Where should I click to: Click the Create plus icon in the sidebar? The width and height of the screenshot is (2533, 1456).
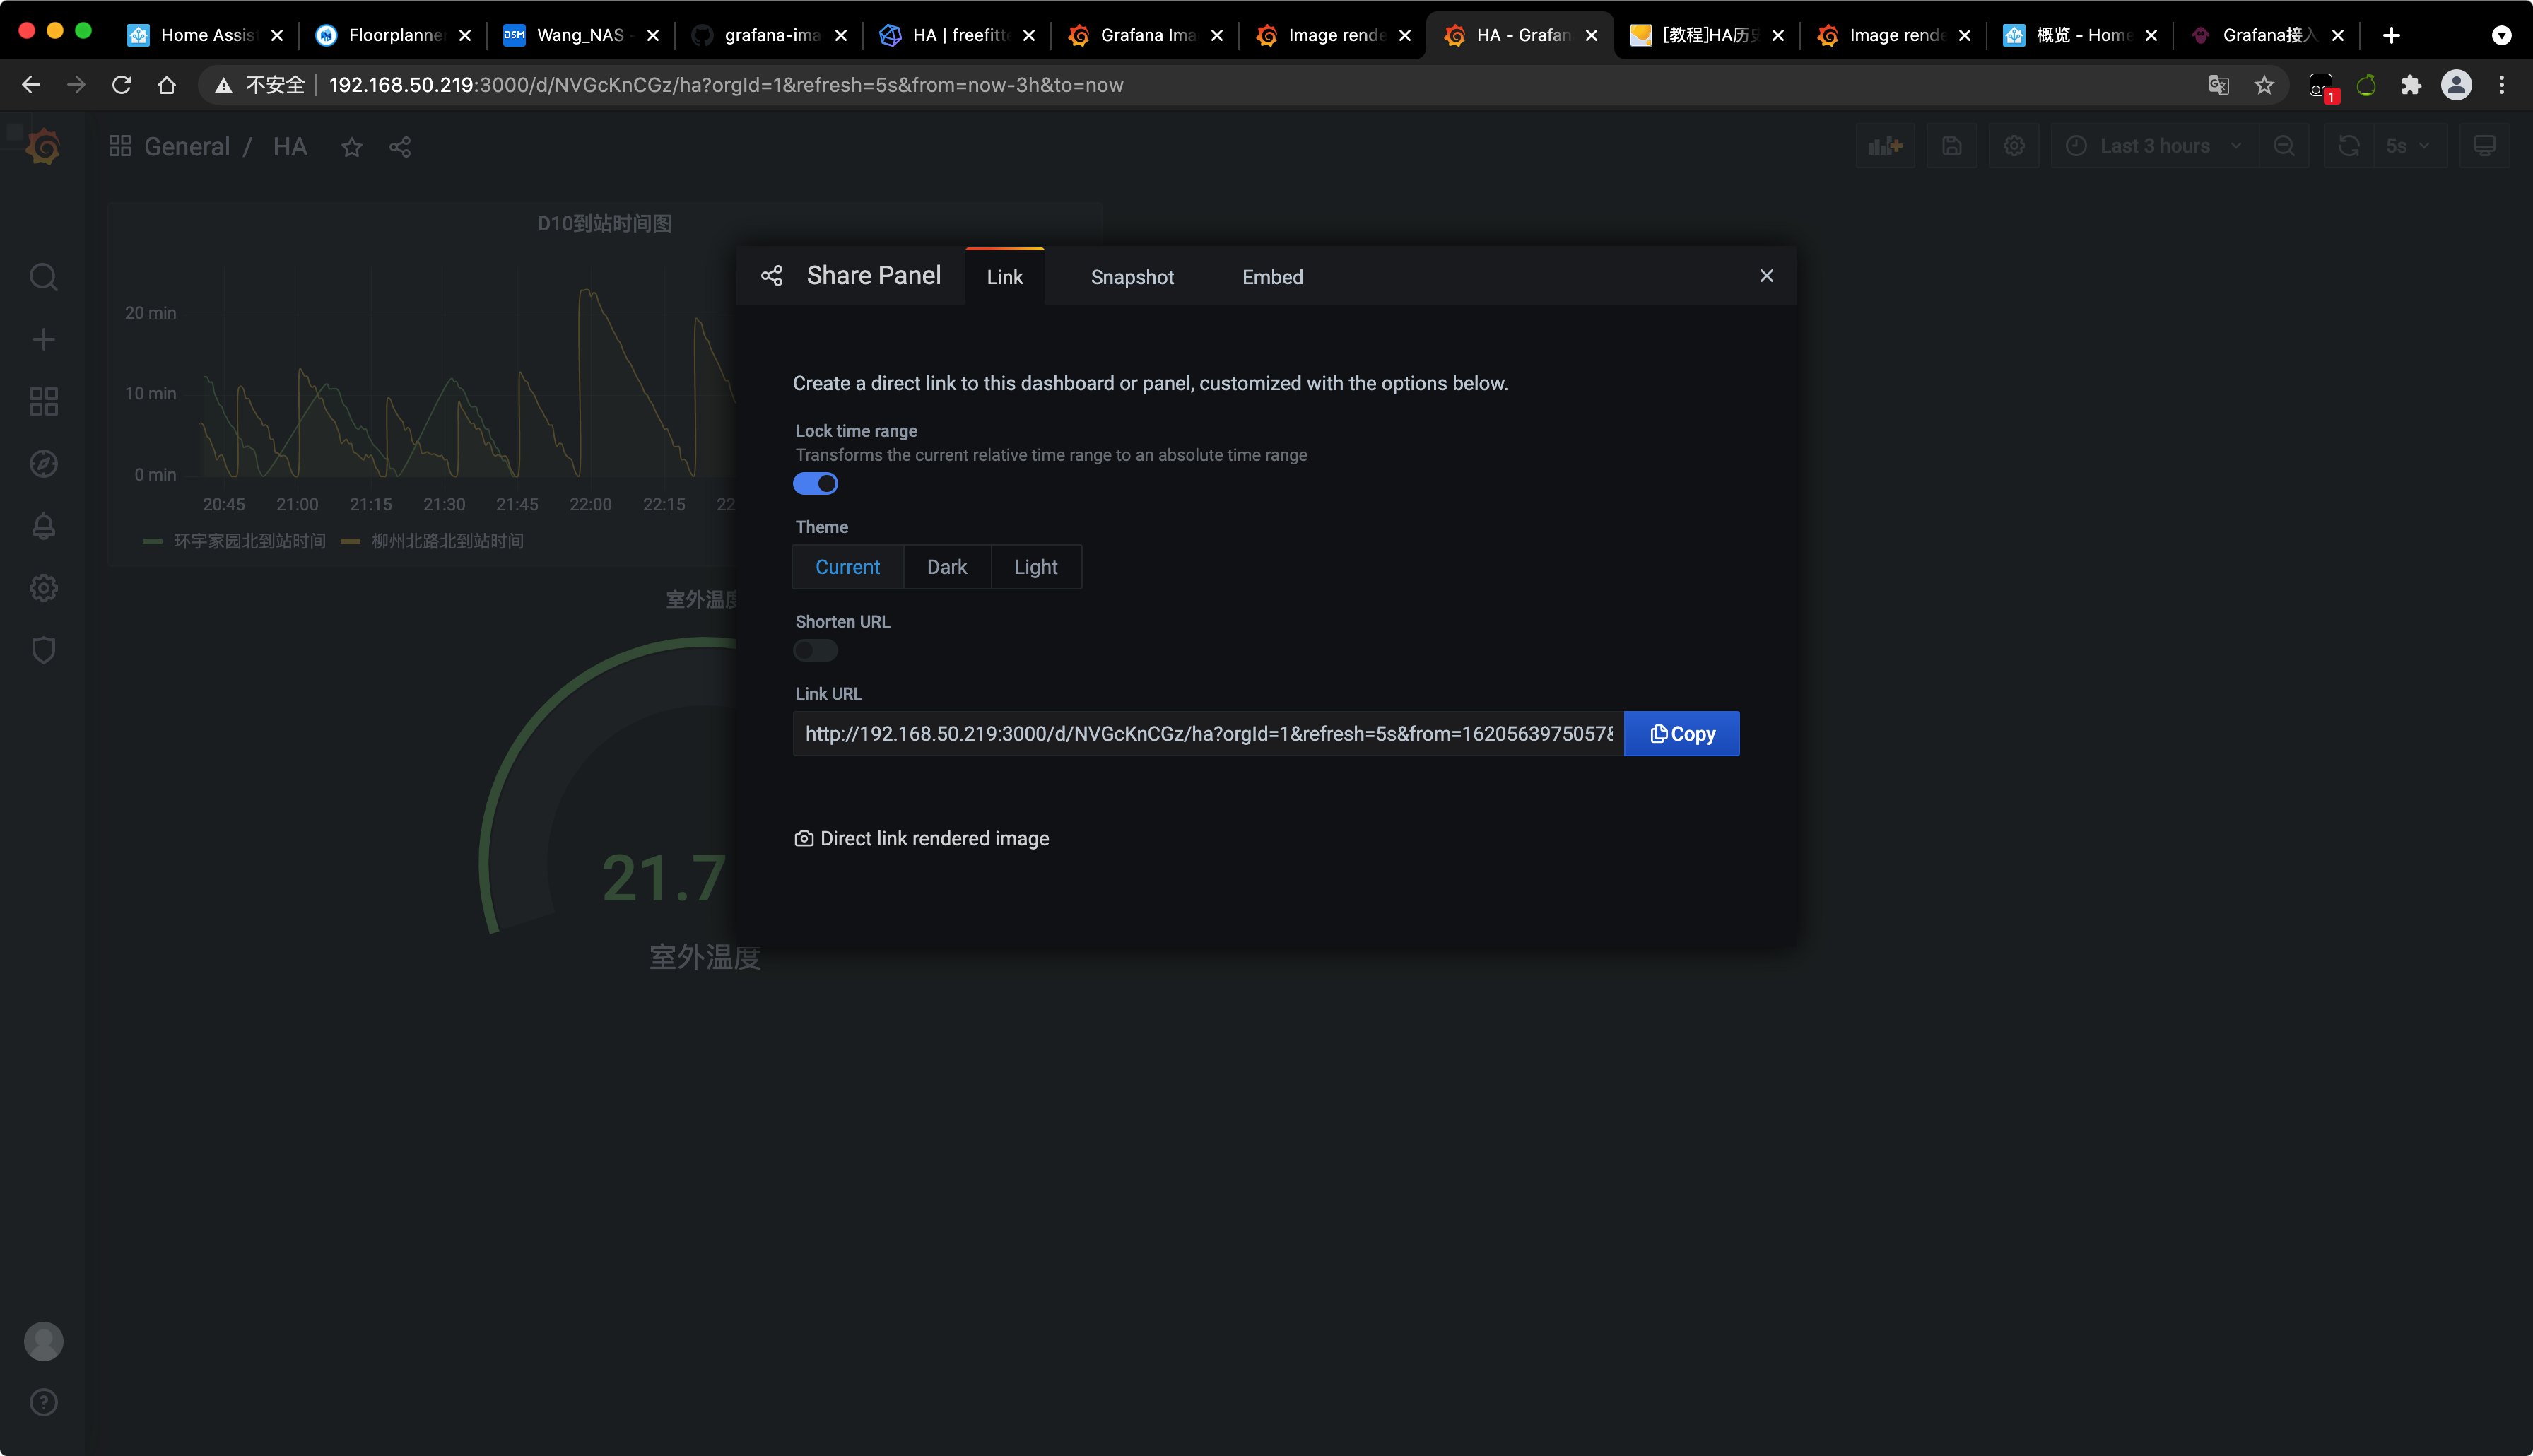[43, 339]
